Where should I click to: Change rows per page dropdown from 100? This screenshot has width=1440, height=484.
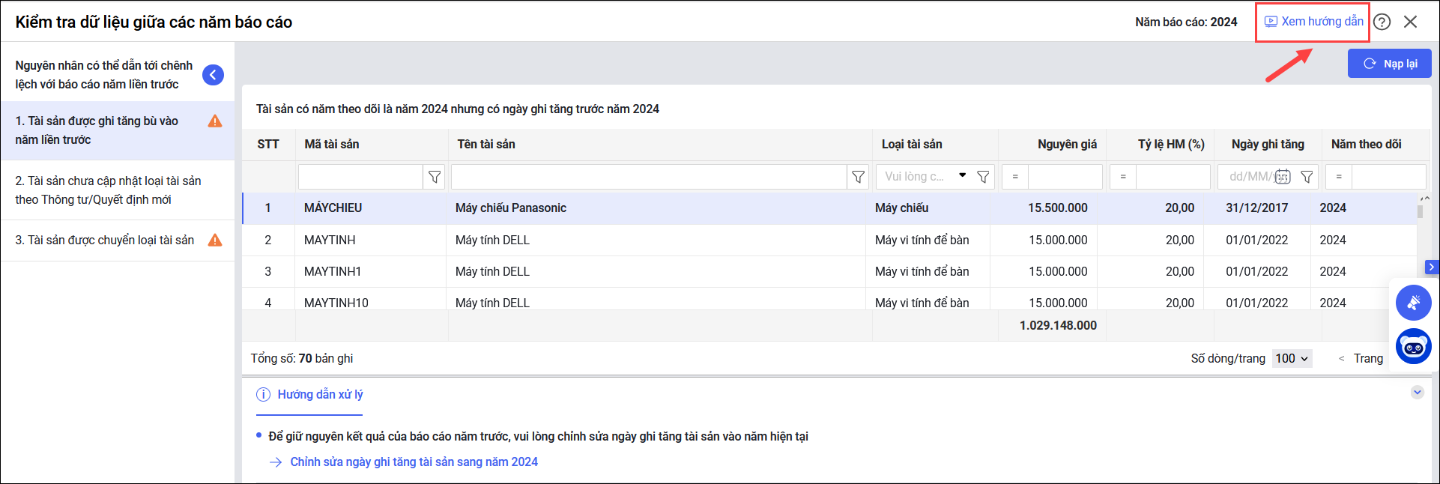tap(1292, 358)
